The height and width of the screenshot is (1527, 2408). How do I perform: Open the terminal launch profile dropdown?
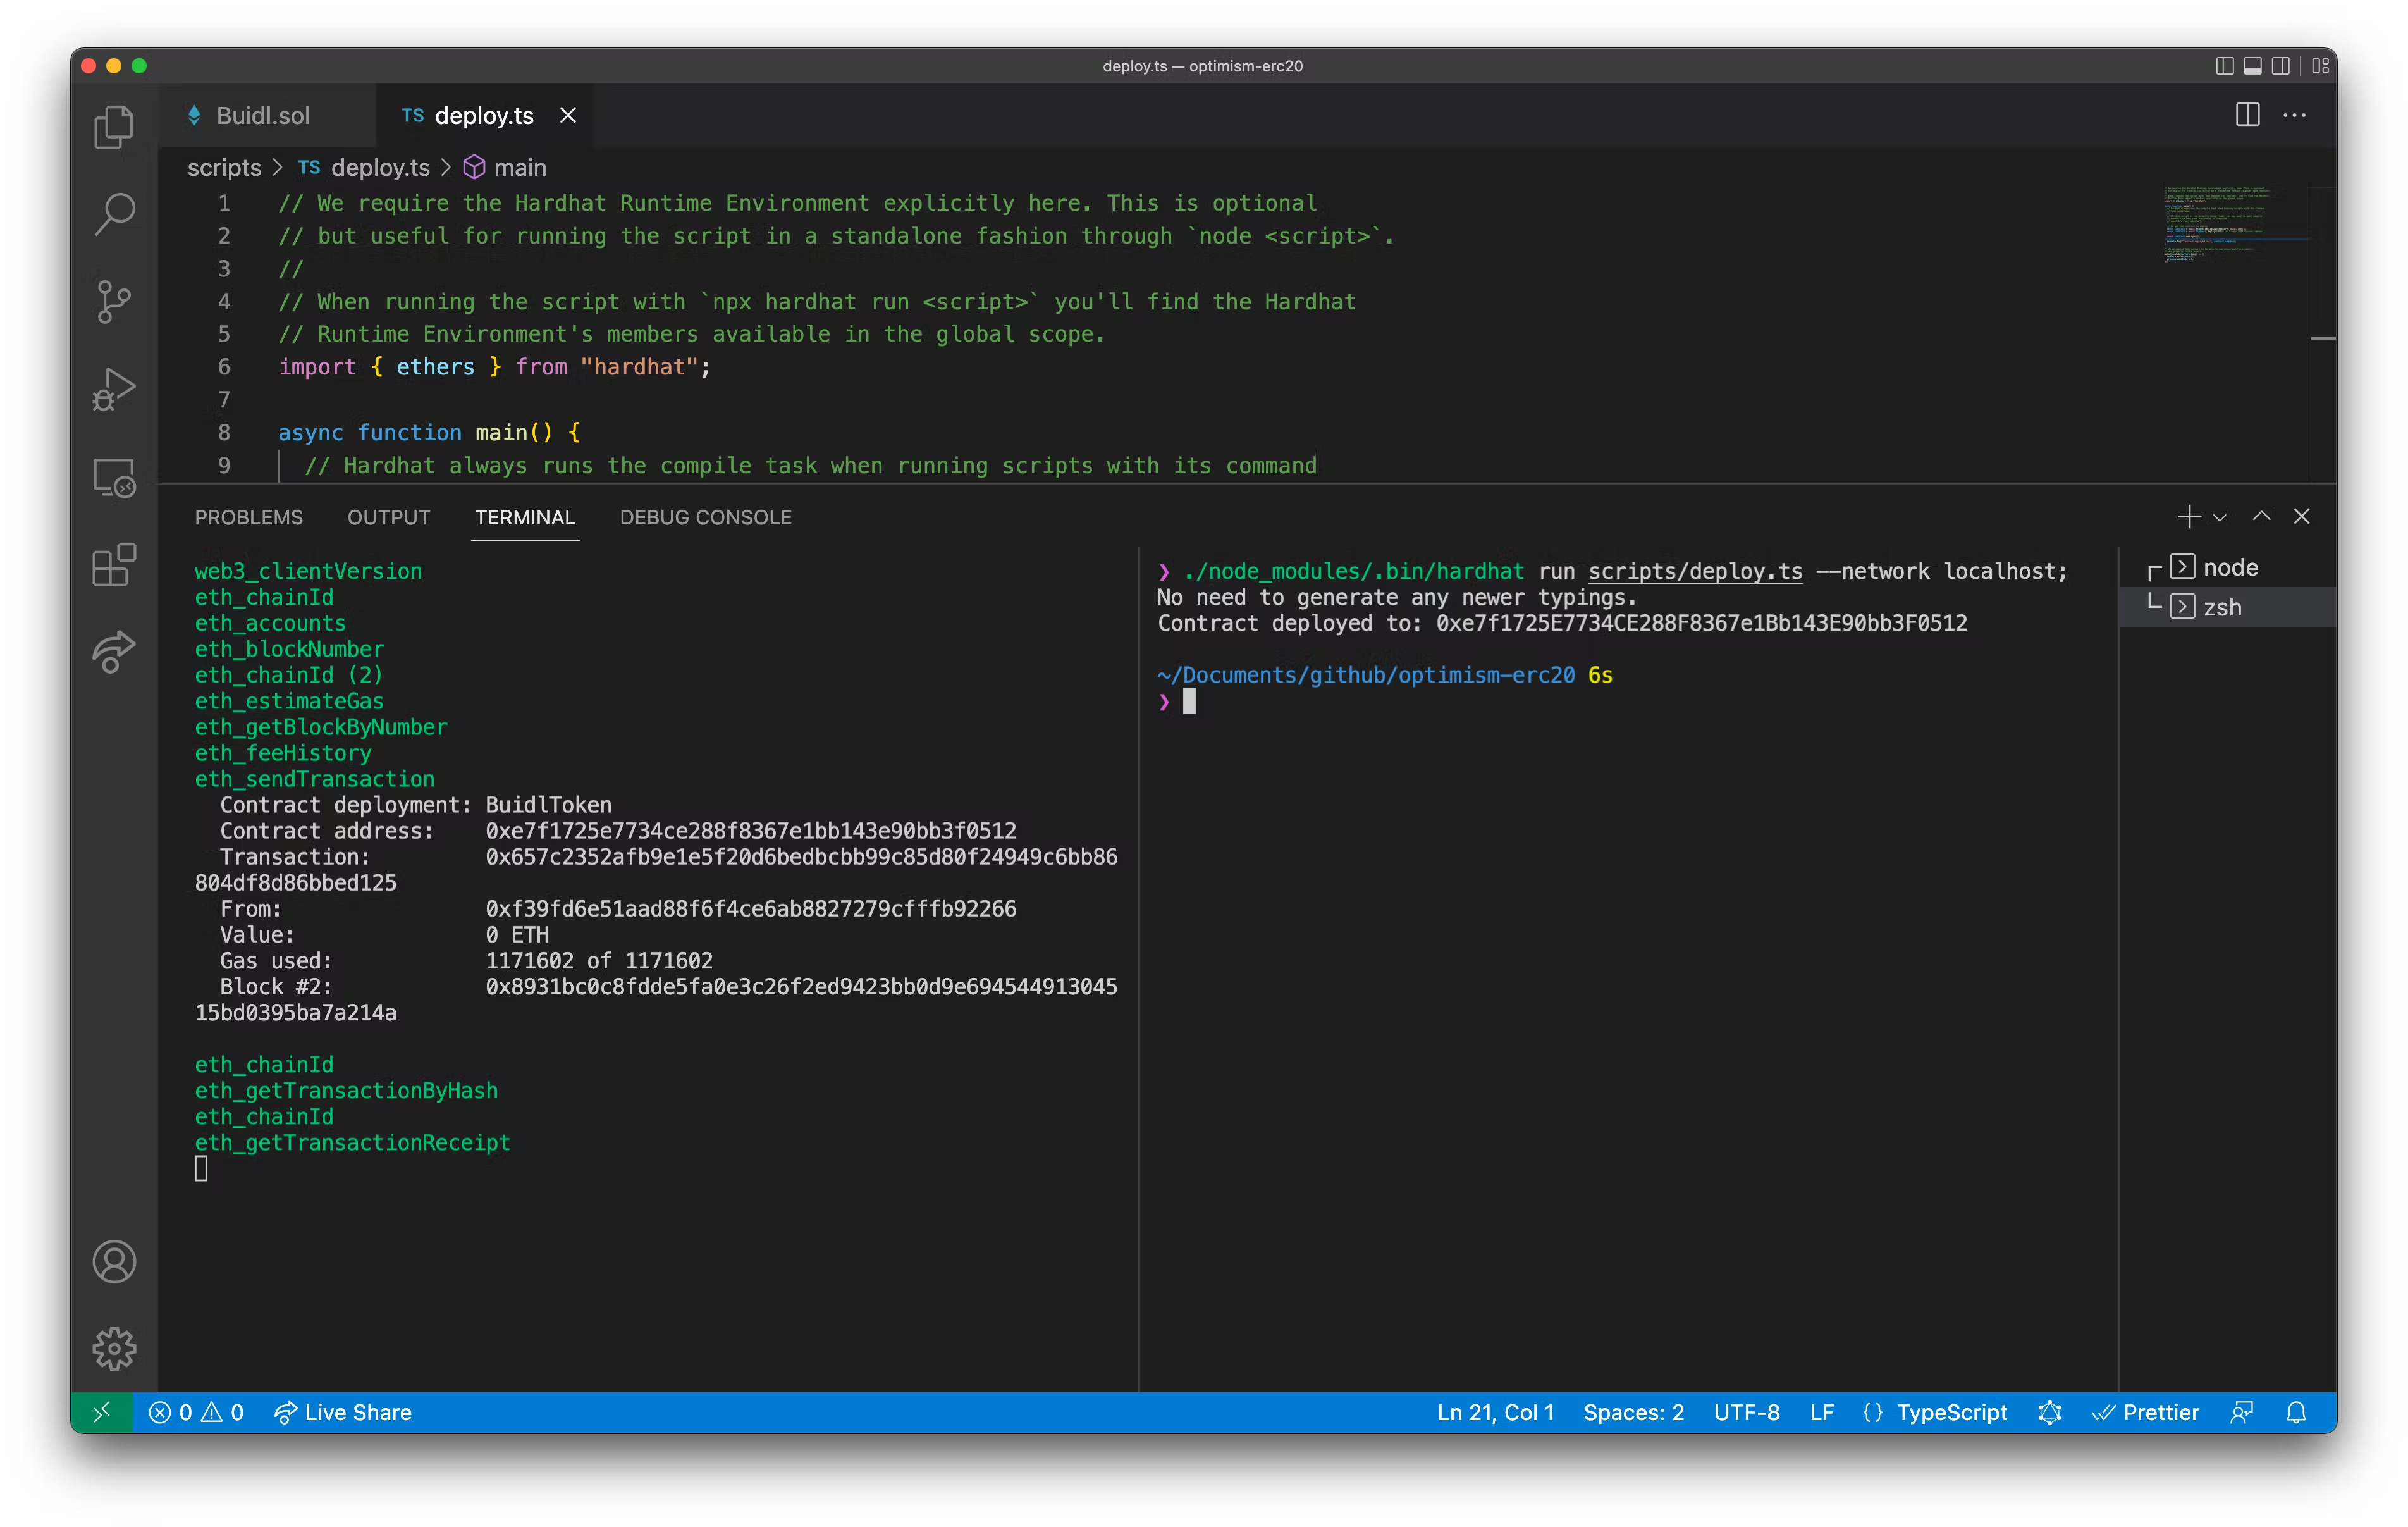pos(2219,517)
